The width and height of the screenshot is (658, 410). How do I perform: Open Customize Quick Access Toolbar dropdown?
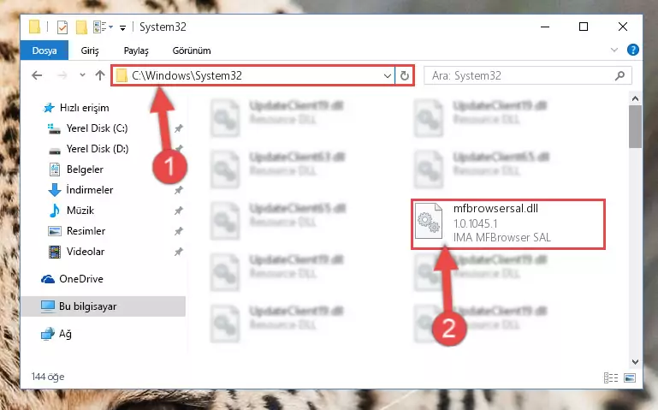122,28
